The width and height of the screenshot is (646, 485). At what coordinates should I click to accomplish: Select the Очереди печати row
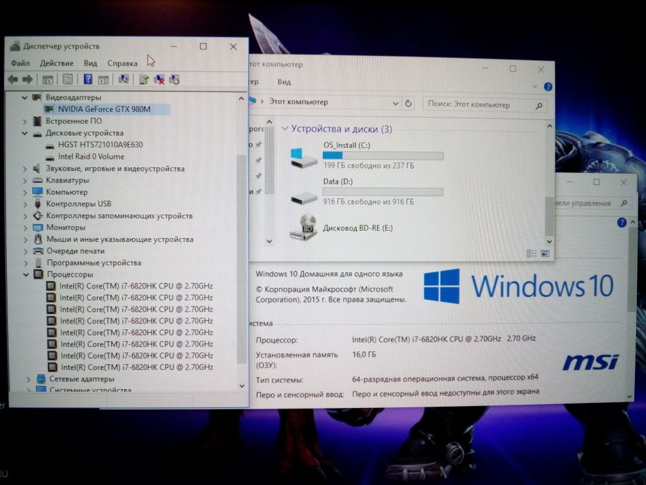pyautogui.click(x=76, y=251)
